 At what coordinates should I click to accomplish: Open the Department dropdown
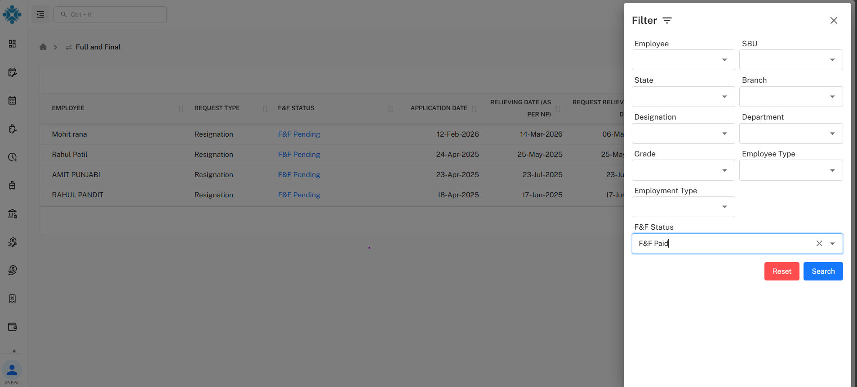click(791, 133)
